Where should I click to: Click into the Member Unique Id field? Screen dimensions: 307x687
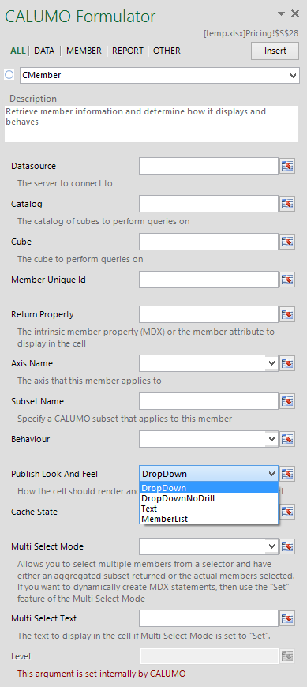[208, 280]
